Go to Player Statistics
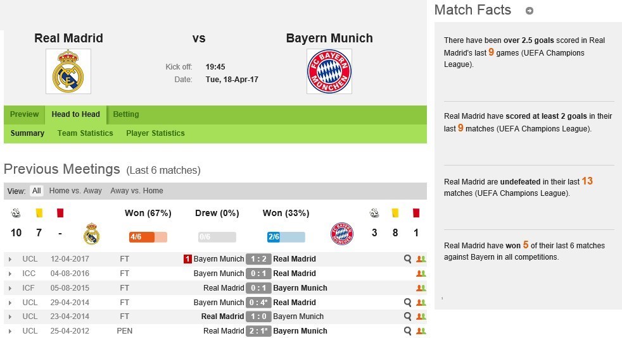This screenshot has width=622, height=338. [155, 133]
